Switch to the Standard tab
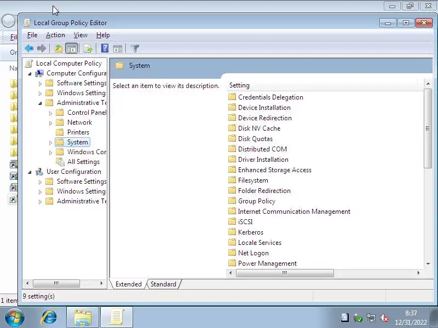 pos(163,284)
